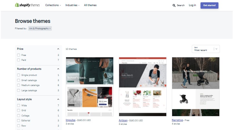Screen dimensions: 237x130
Task: Open the Industries menu
Action: click(x=72, y=5)
